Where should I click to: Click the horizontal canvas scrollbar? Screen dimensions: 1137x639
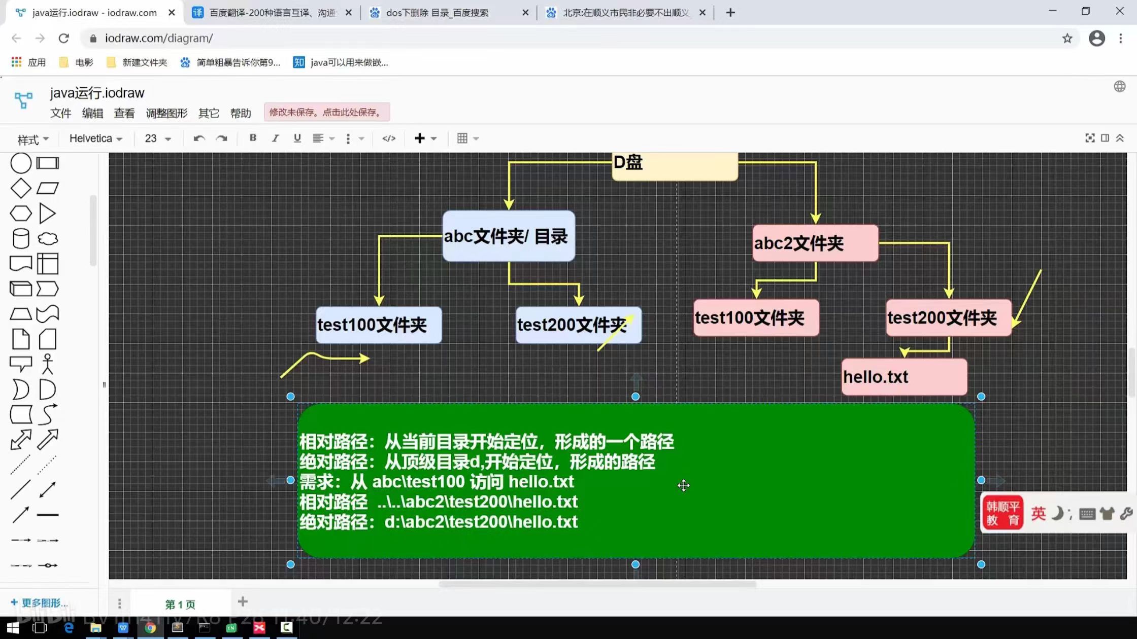(x=597, y=584)
